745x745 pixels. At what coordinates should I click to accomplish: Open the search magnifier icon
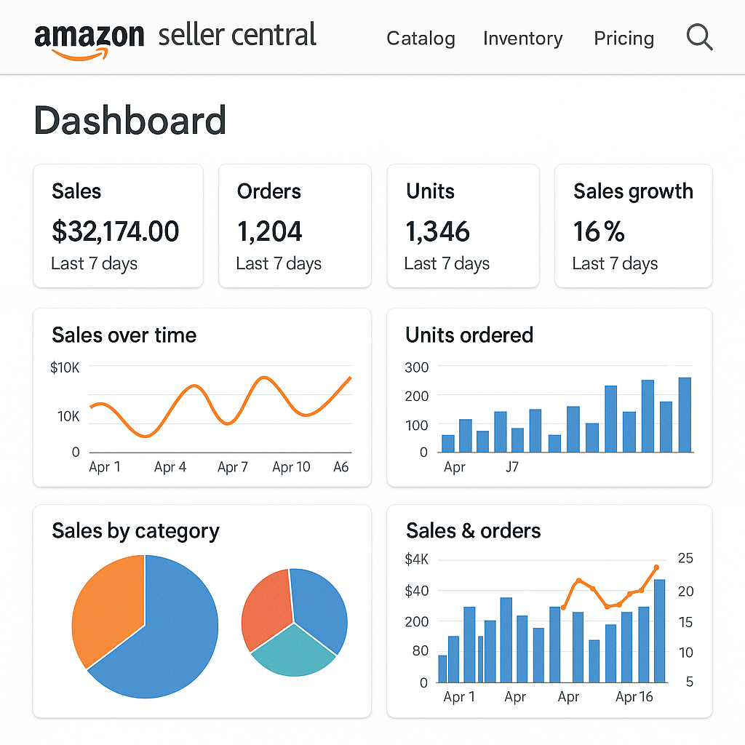pos(698,37)
